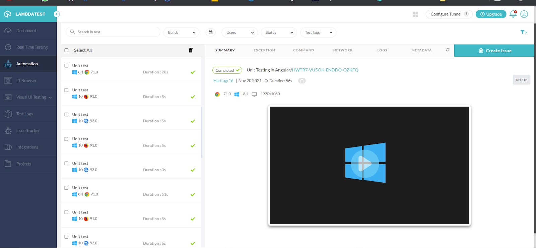Screen dimensions: 536x248
Task: Switch to the Network tab
Action: (343, 50)
